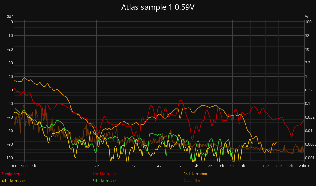The height and width of the screenshot is (186, 316).
Task: Select the green 5th Harmonic line swatch
Action: [x=162, y=181]
